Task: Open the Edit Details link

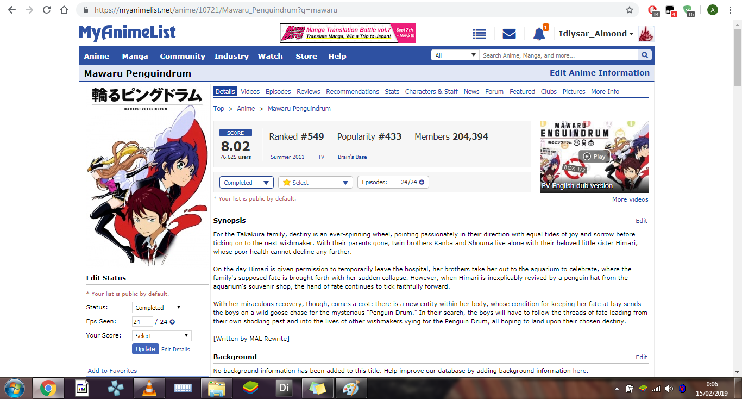Action: click(175, 349)
